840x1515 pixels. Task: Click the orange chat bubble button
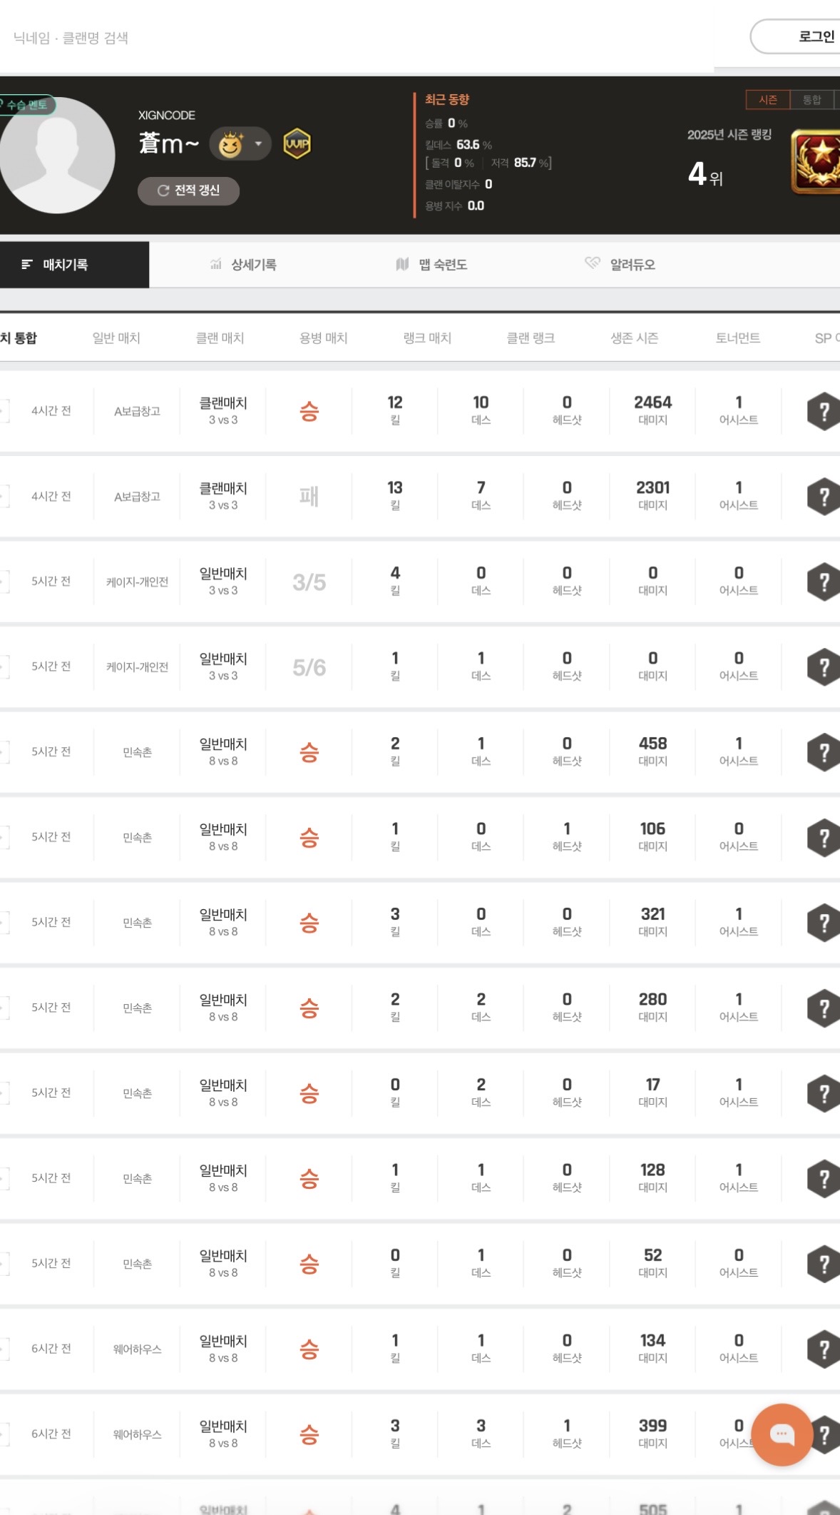782,1434
